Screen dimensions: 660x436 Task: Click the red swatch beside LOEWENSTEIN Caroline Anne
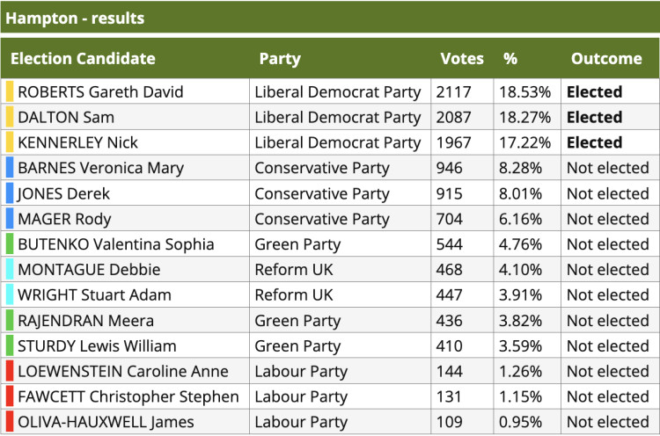tap(10, 371)
